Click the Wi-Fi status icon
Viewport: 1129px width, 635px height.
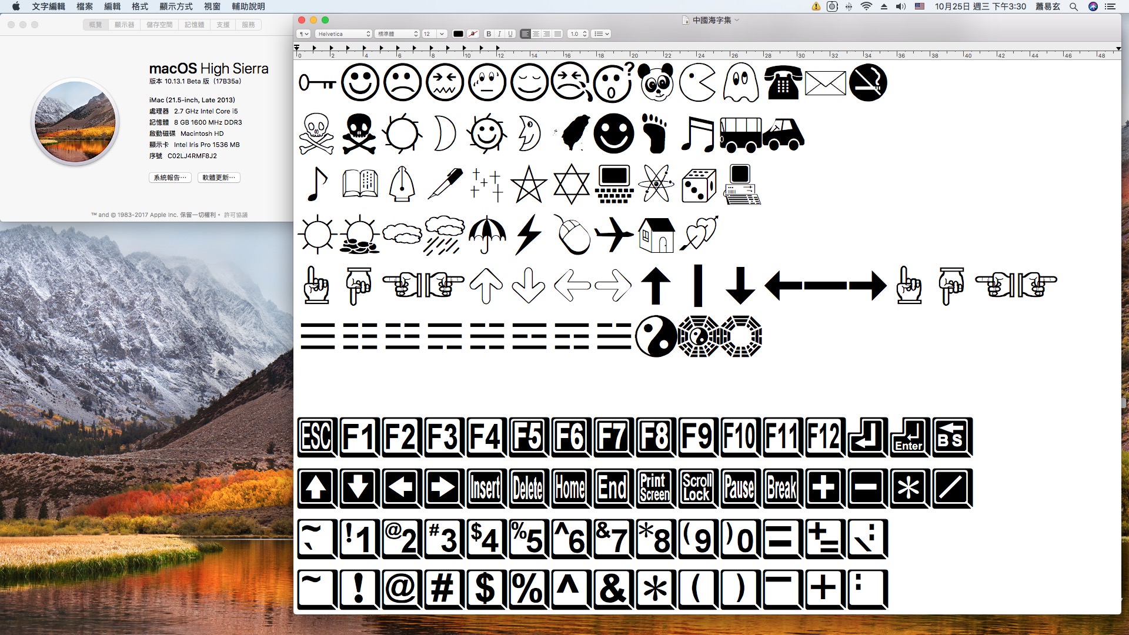[x=866, y=6]
